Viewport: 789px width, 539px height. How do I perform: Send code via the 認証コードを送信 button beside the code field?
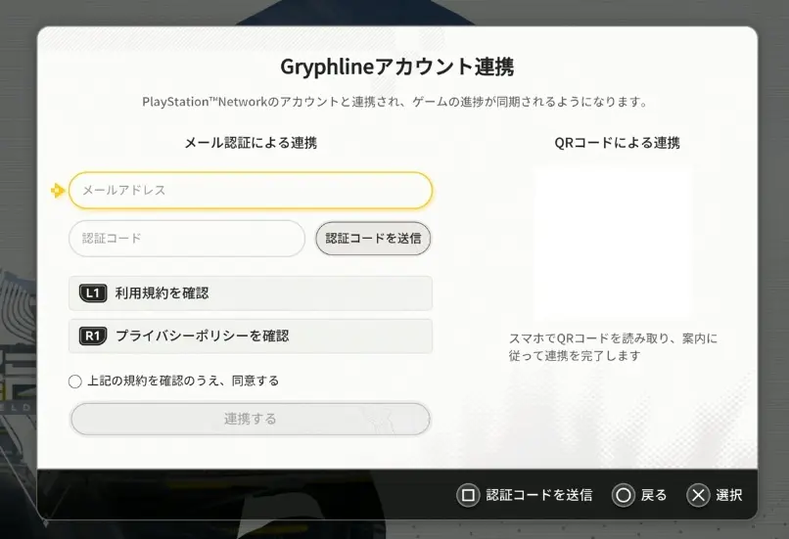coord(373,238)
